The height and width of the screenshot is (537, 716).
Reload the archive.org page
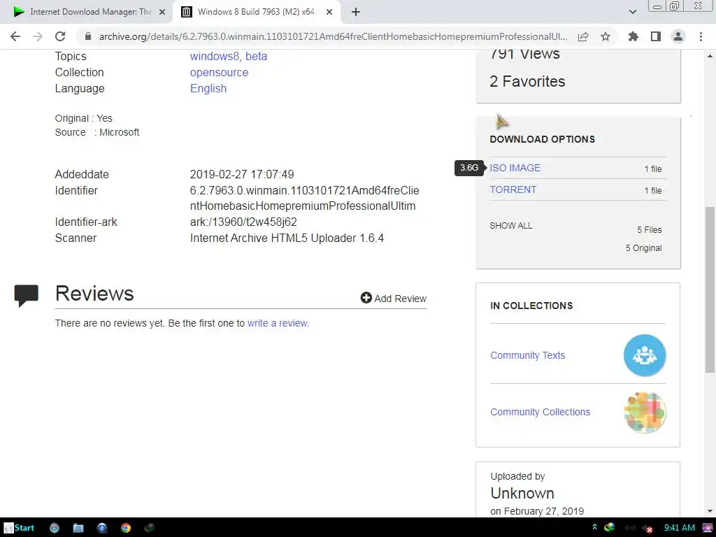click(60, 36)
